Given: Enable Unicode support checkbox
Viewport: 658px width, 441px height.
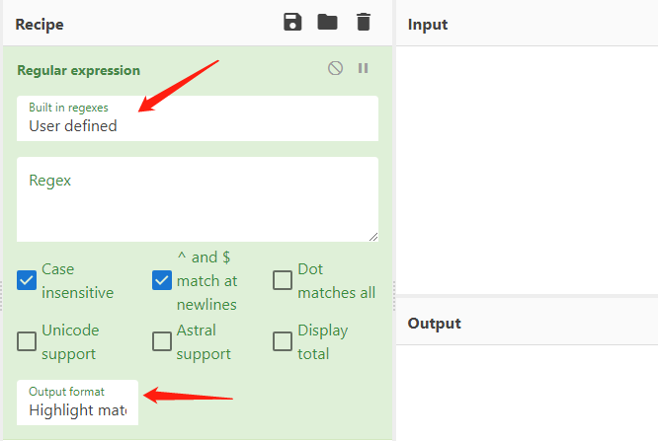Looking at the screenshot, I should coord(27,341).
